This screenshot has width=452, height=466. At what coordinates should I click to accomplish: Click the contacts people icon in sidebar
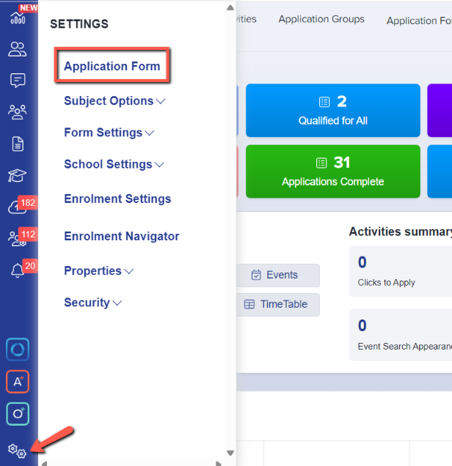coord(18,49)
